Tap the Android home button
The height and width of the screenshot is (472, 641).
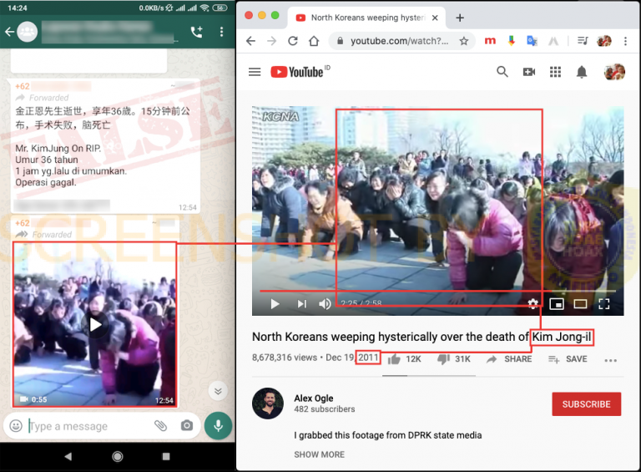(x=118, y=456)
